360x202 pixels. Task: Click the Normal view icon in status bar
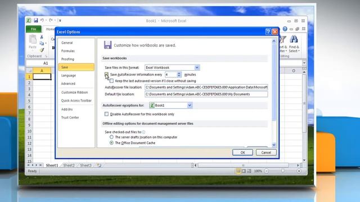238,171
